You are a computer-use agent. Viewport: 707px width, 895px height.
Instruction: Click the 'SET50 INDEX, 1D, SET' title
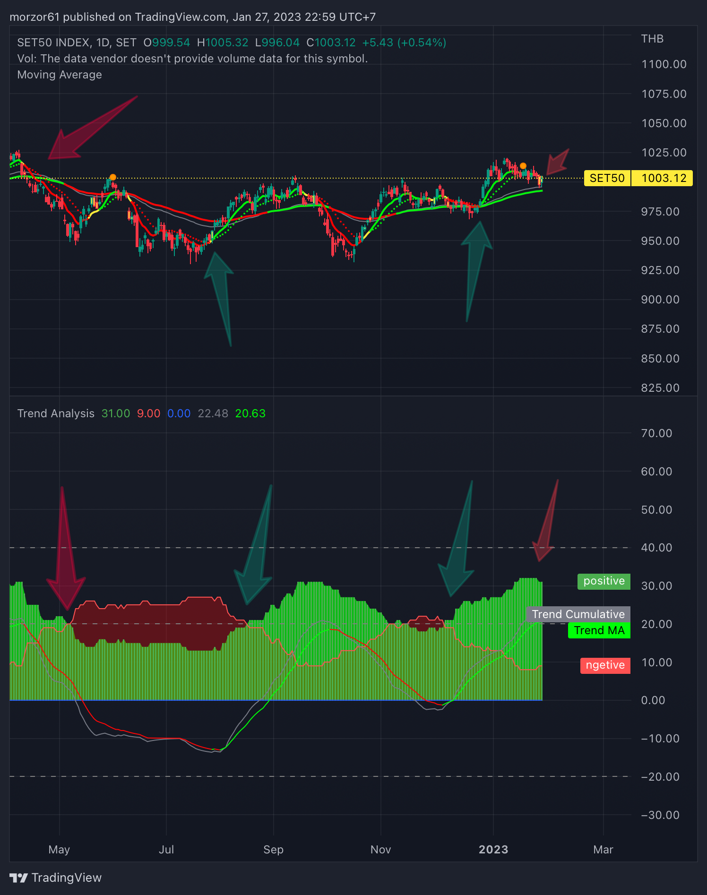77,43
